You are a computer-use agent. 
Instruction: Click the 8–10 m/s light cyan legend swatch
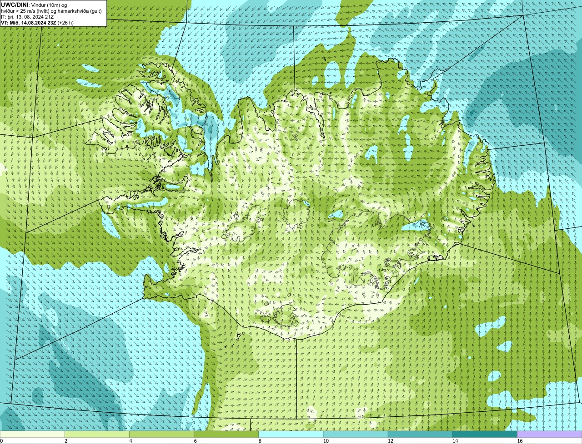(x=291, y=434)
